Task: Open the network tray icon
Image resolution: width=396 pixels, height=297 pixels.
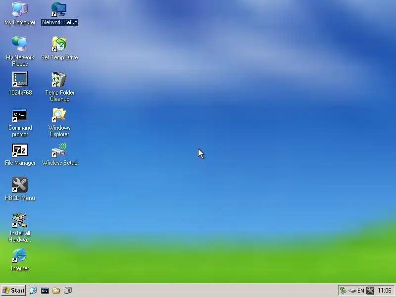Action: (343, 291)
